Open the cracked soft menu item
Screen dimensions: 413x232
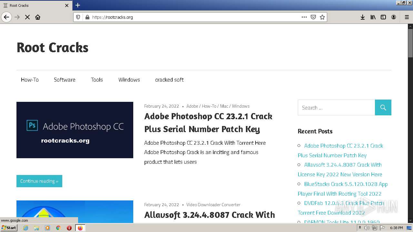coord(169,80)
